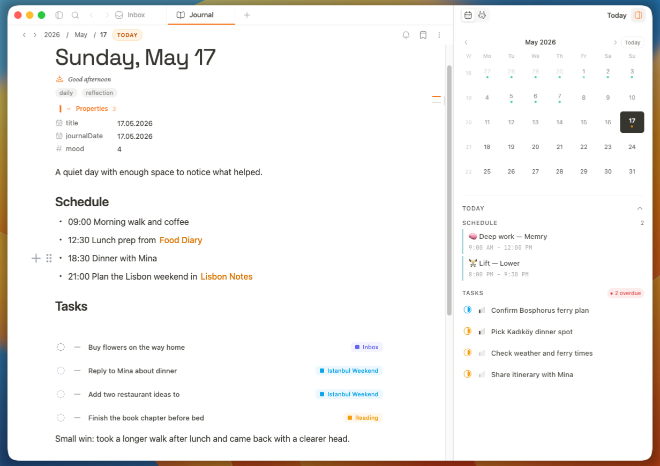660x466 pixels.
Task: Select May 5 in the calendar
Action: (511, 98)
